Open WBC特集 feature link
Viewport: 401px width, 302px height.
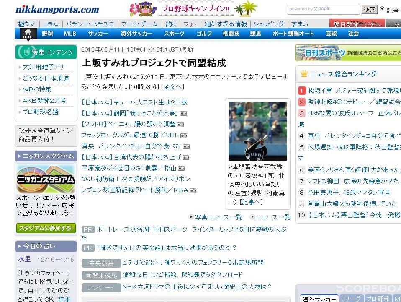click(x=37, y=89)
